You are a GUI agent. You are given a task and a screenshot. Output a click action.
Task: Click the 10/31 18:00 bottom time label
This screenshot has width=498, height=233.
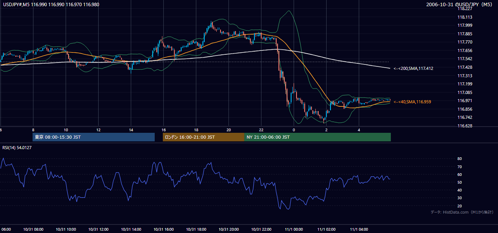pos(196,229)
